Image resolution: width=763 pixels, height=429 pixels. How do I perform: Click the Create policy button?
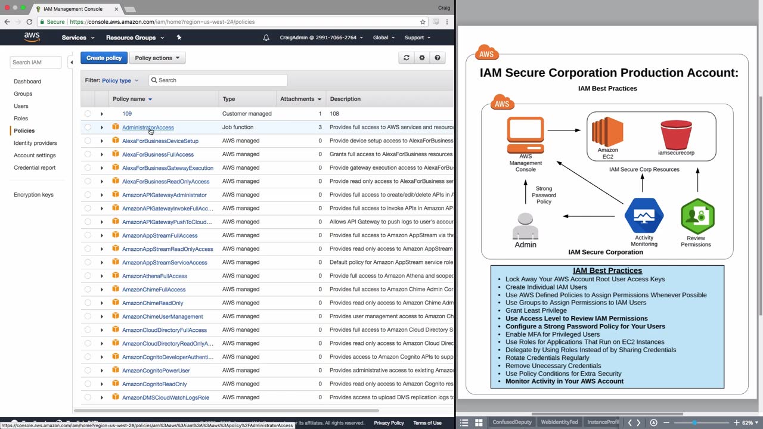pos(104,58)
